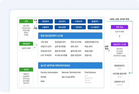Open the 품질관리 module box
Image resolution: width=139 pixels, height=94 pixels.
(95, 21)
